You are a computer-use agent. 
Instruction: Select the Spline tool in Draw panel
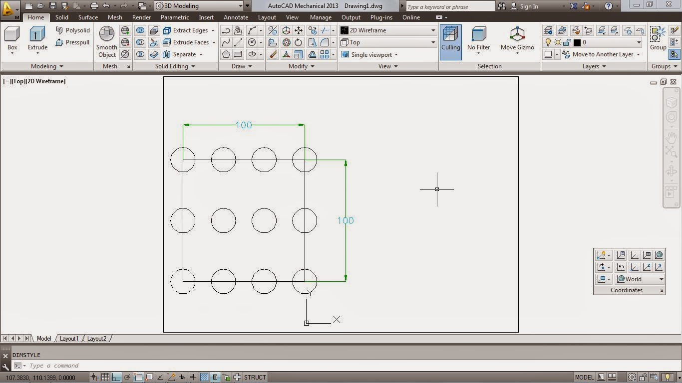click(226, 42)
